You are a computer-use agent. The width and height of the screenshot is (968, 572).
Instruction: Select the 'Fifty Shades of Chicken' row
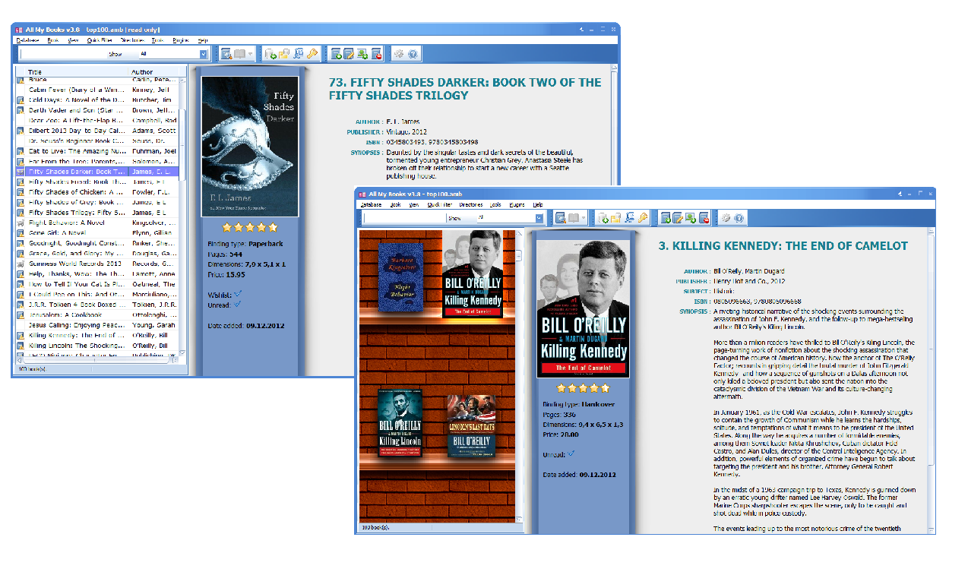(97, 192)
